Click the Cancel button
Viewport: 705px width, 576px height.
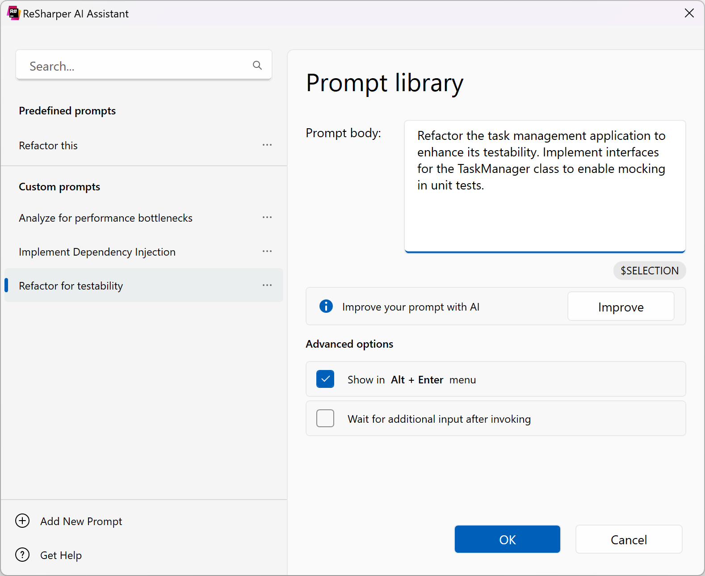click(629, 539)
